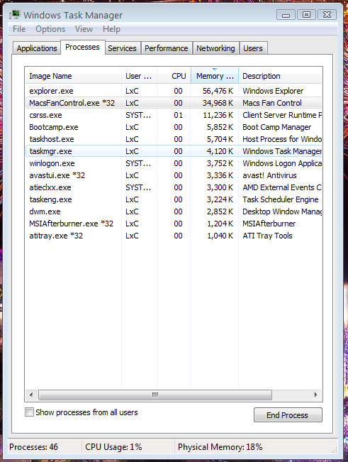Select the atieclxx.exe process

174,187
